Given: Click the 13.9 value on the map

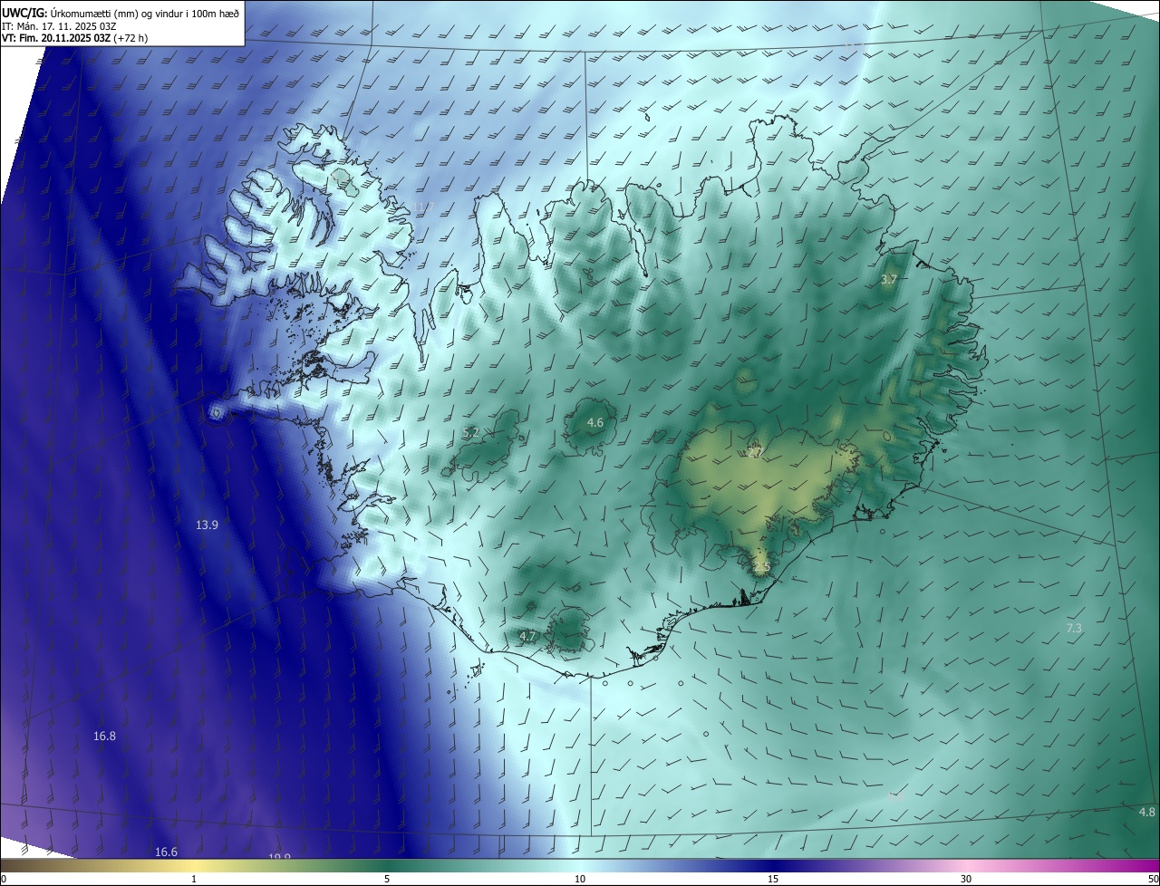Looking at the screenshot, I should pyautogui.click(x=207, y=525).
